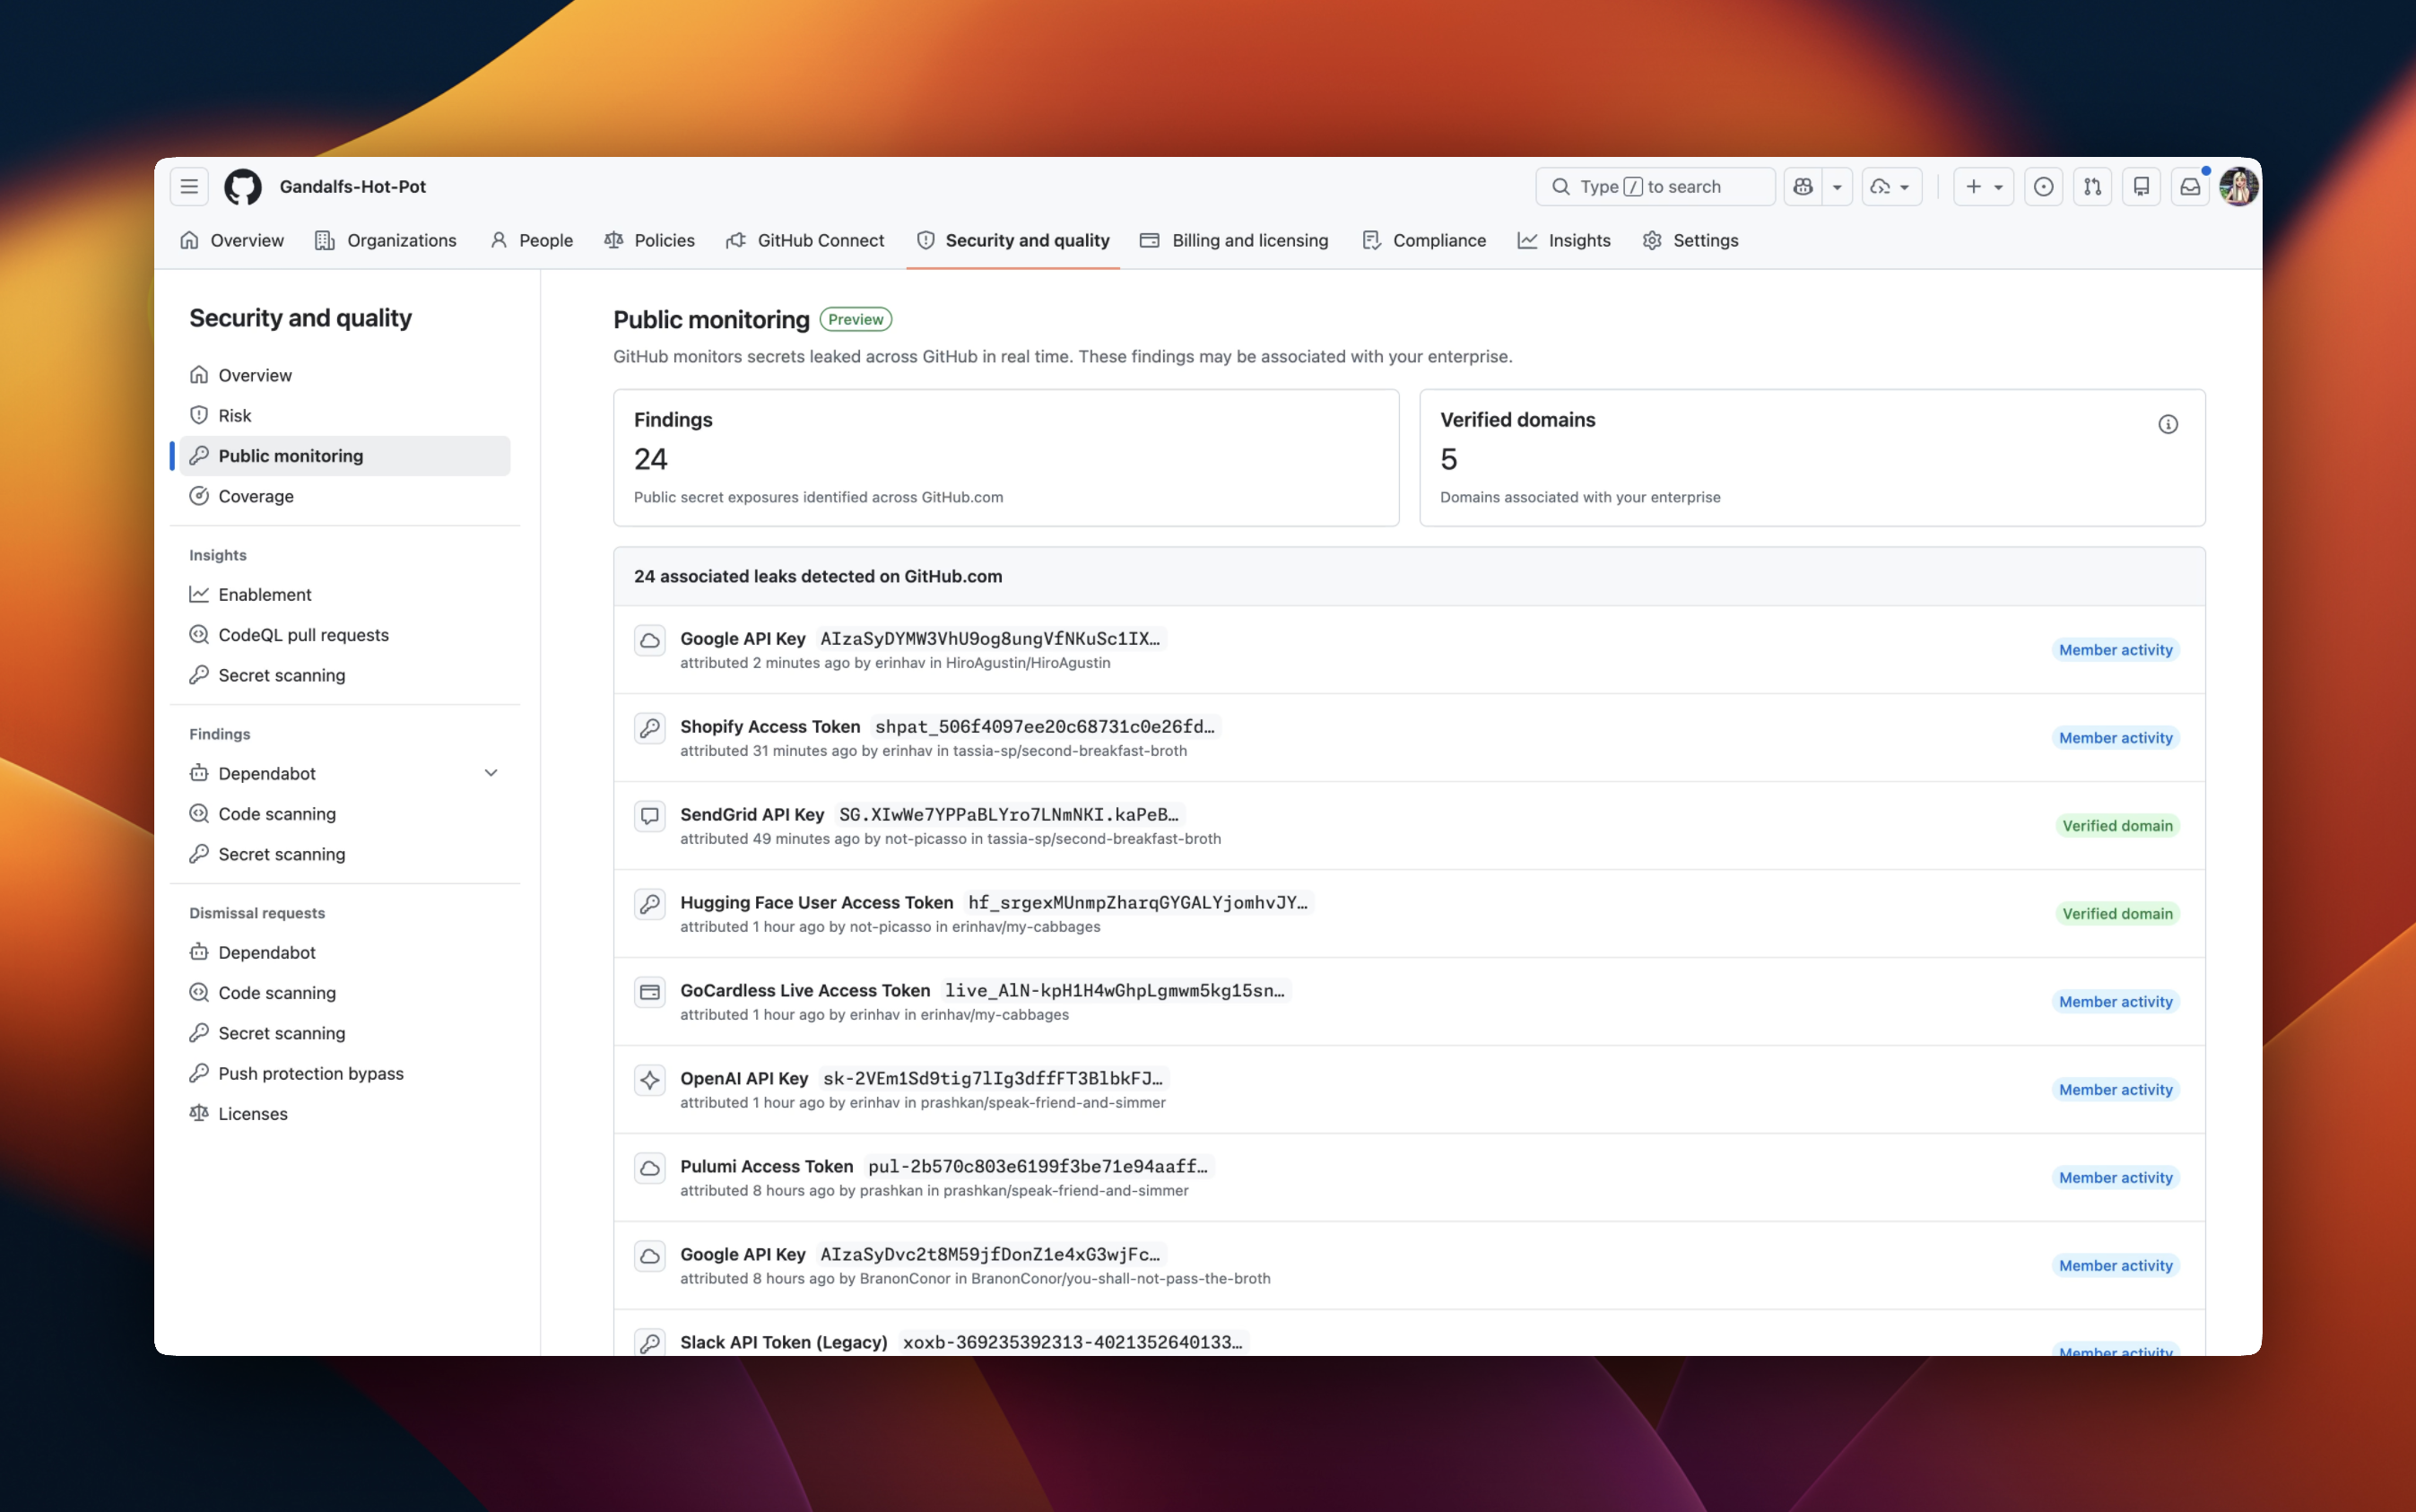Open the OpenAI API Key finding
The image size is (2416, 1512).
point(744,1079)
